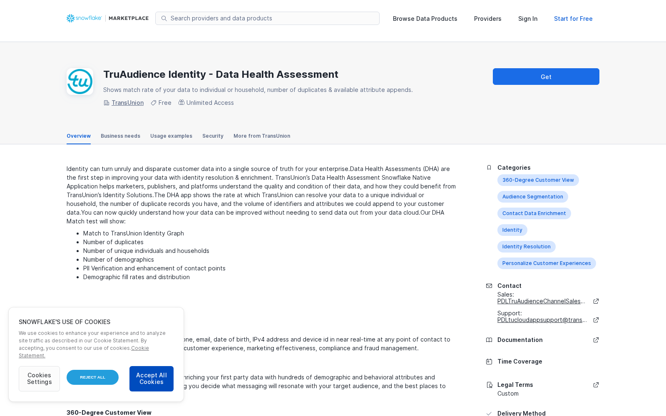Image resolution: width=666 pixels, height=416 pixels.
Task: Click the Reject All cookies button
Action: pos(92,377)
